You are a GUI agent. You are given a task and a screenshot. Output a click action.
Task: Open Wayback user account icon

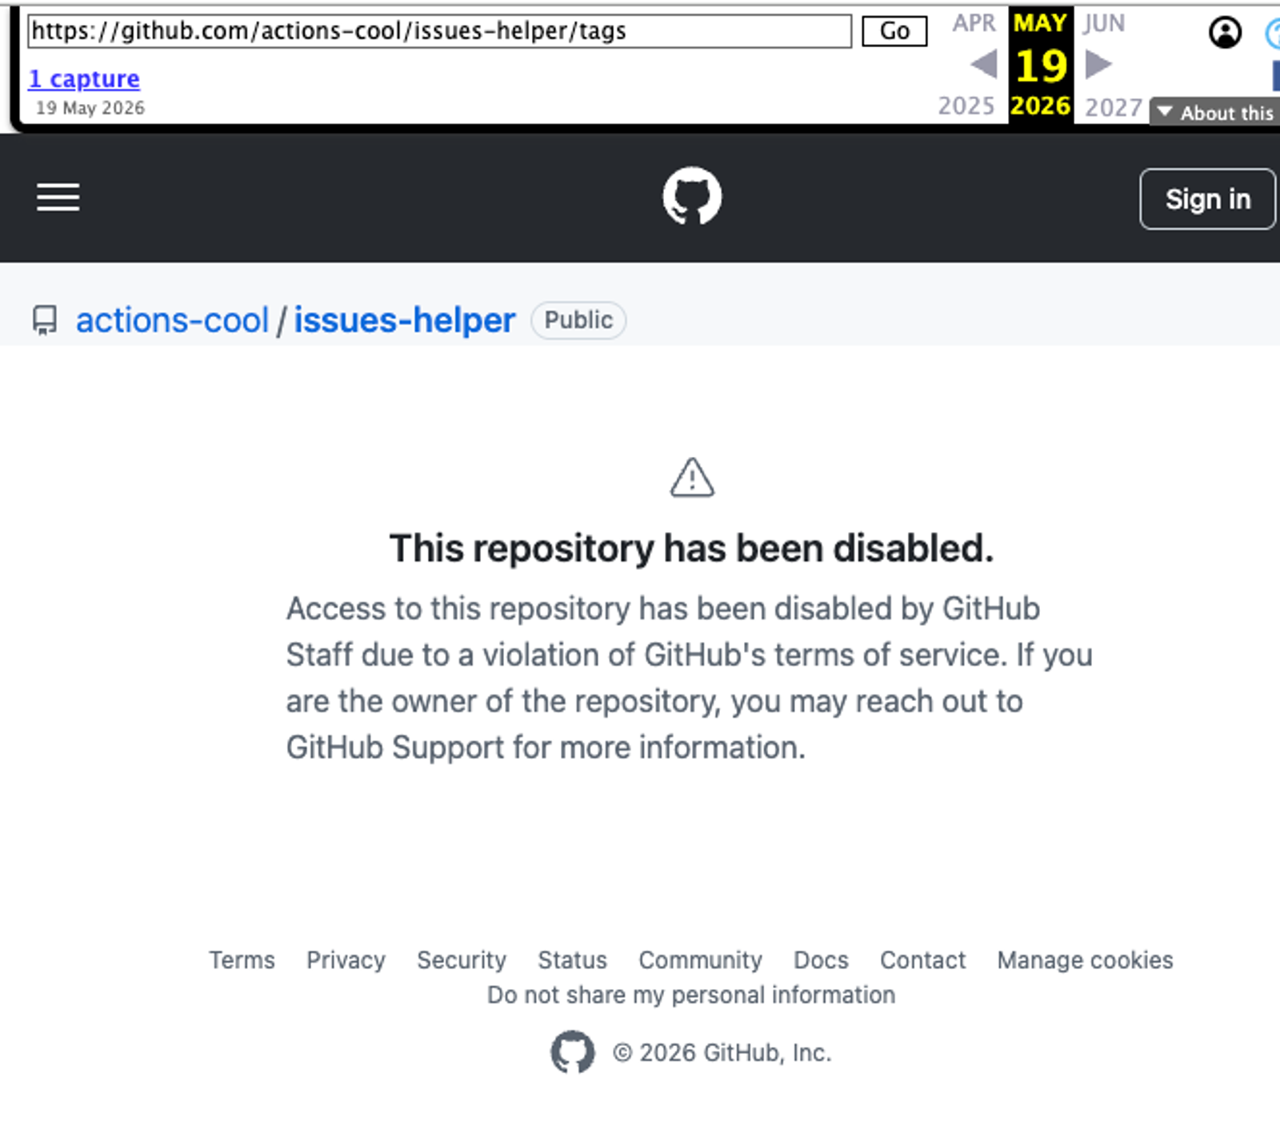tap(1225, 33)
